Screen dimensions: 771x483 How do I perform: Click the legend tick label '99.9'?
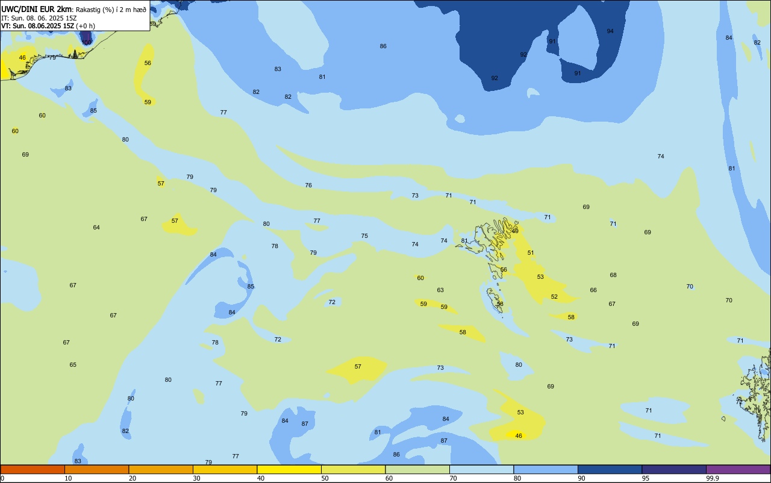pyautogui.click(x=712, y=478)
